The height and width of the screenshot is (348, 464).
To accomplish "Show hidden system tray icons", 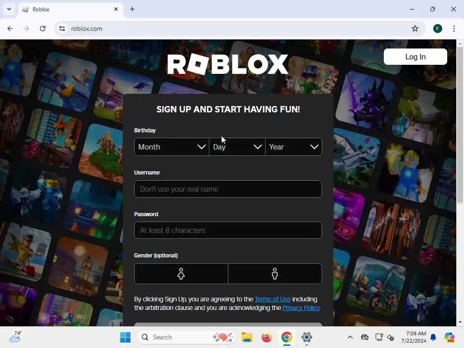I will 350,337.
